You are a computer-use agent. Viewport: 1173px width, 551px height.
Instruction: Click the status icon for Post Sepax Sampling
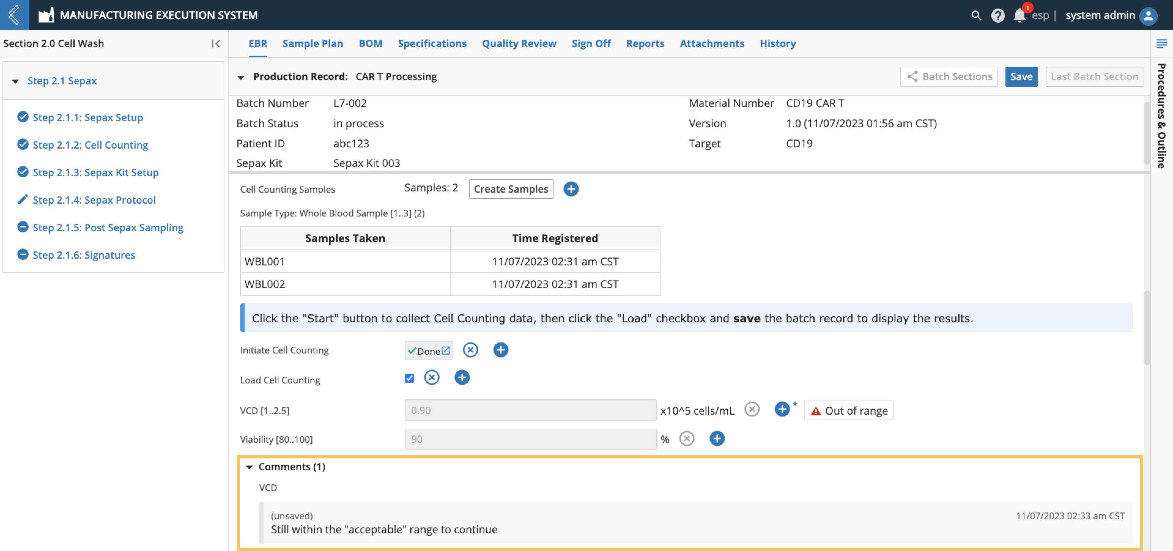point(23,227)
